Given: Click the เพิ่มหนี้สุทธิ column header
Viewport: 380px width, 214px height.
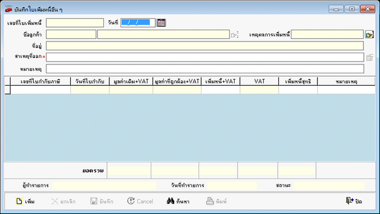Looking at the screenshot, I should click(x=298, y=82).
